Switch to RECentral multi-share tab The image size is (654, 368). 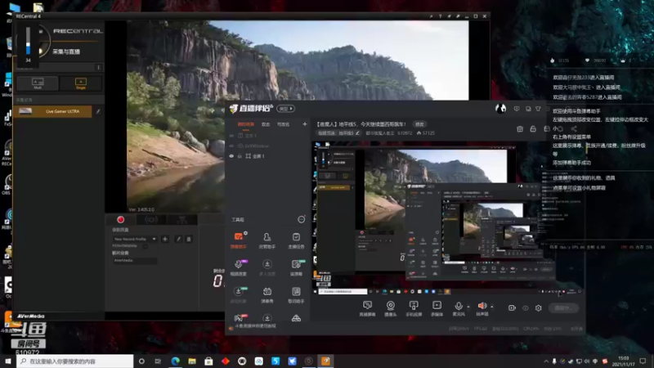[182, 219]
